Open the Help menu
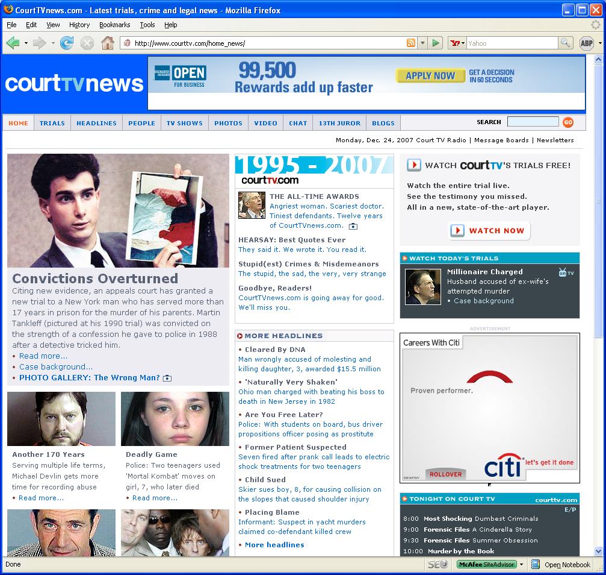 pos(170,25)
